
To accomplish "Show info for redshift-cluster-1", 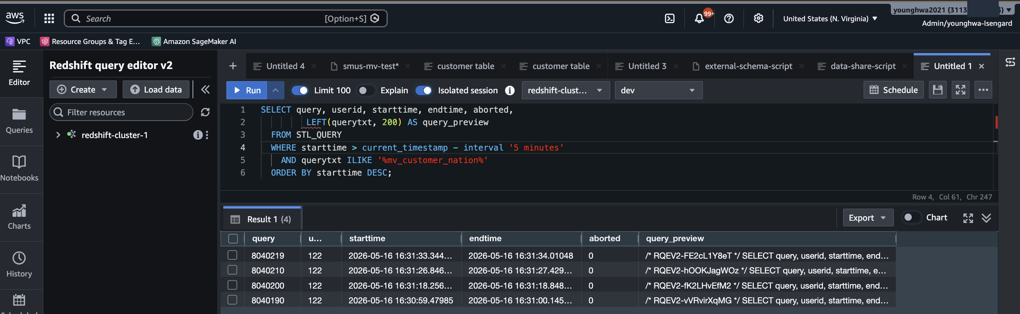I will pos(197,135).
